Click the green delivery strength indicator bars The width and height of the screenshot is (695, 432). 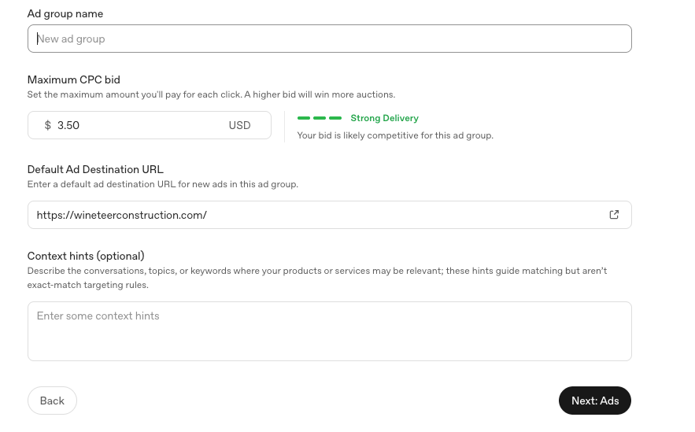coord(320,118)
